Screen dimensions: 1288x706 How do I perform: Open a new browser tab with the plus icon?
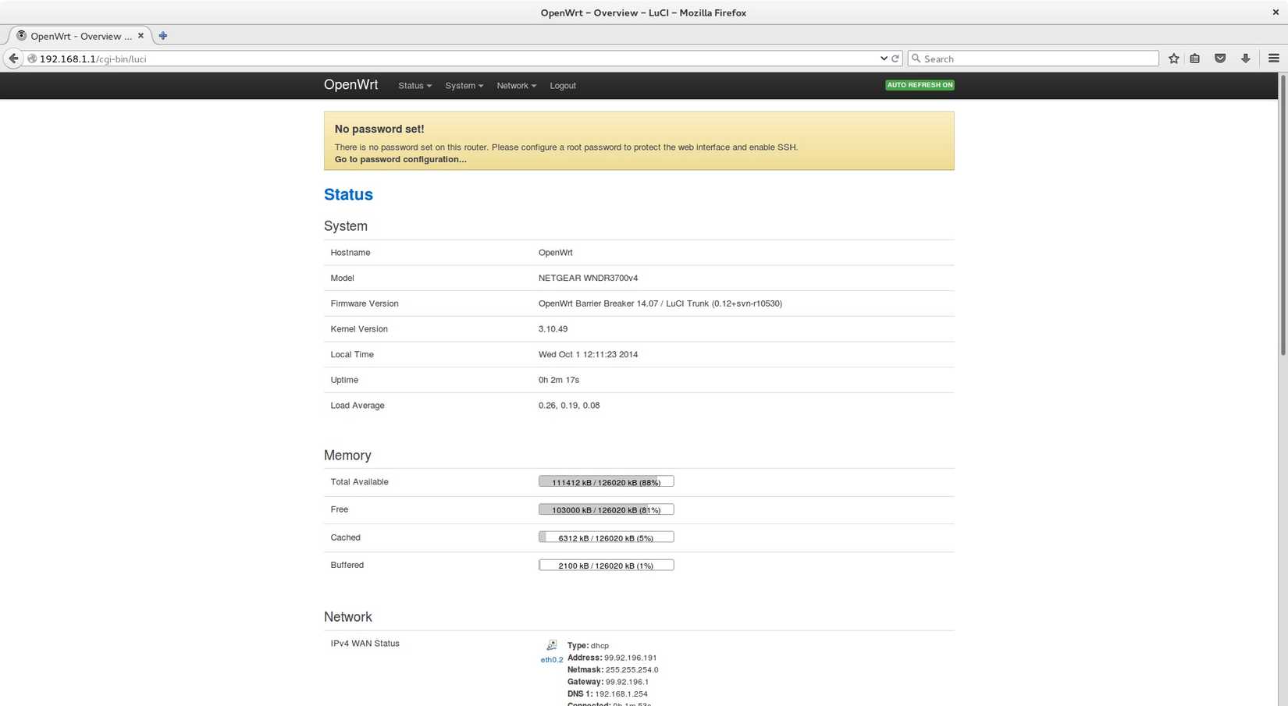162,35
